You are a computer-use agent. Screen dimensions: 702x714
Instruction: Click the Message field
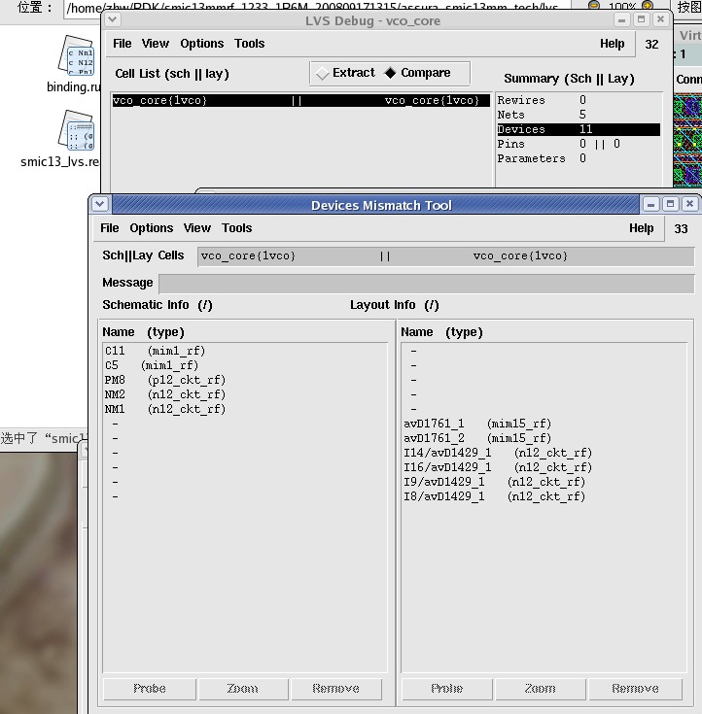[x=426, y=284]
